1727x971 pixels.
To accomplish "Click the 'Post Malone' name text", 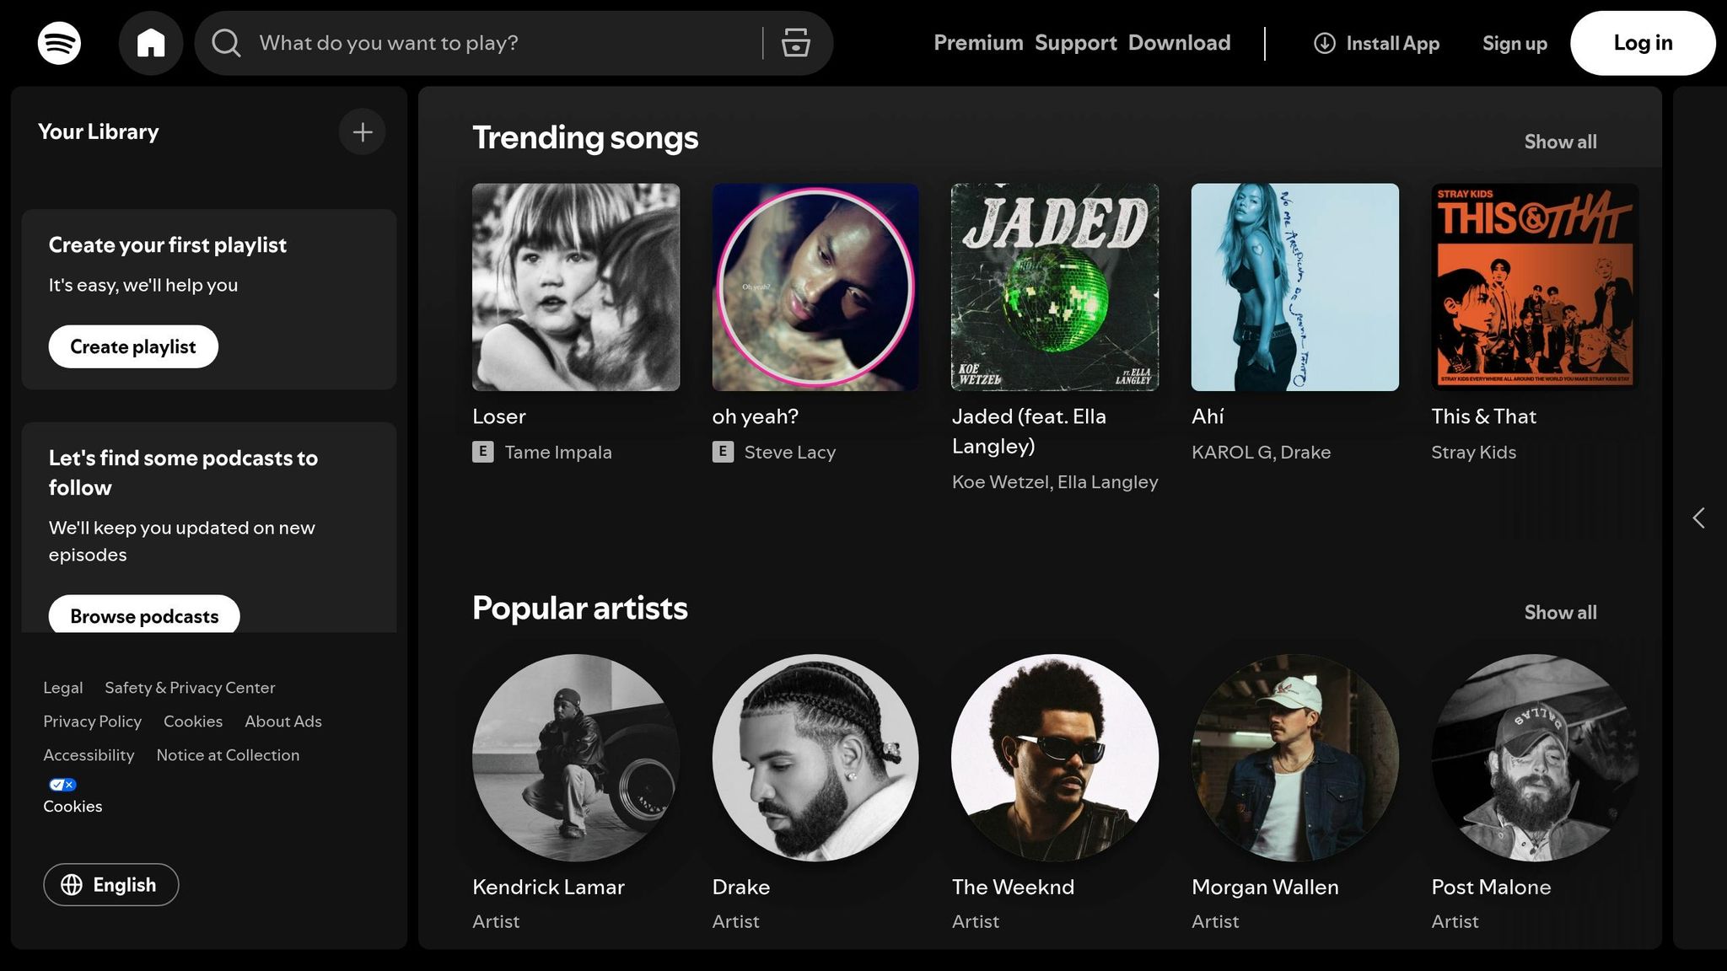I will (1491, 887).
